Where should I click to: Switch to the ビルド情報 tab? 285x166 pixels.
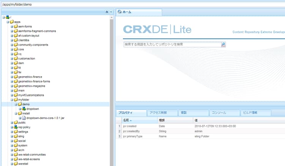pyautogui.click(x=256, y=113)
